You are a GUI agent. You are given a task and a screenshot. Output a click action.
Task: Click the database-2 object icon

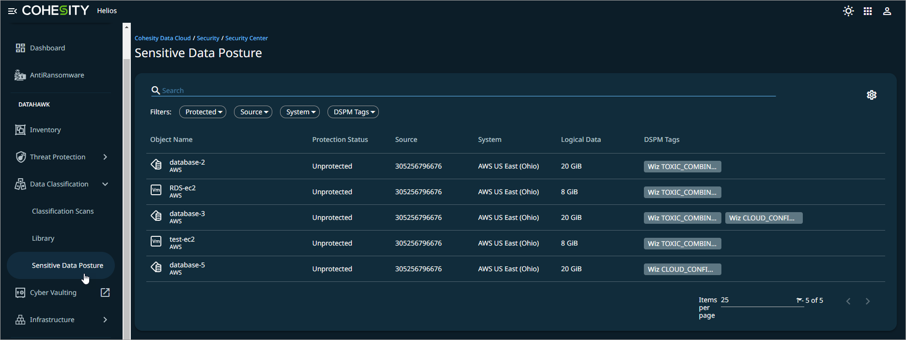(156, 165)
